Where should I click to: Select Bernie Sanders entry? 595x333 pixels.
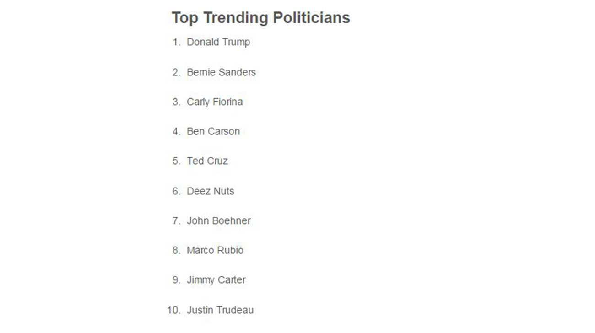point(221,72)
